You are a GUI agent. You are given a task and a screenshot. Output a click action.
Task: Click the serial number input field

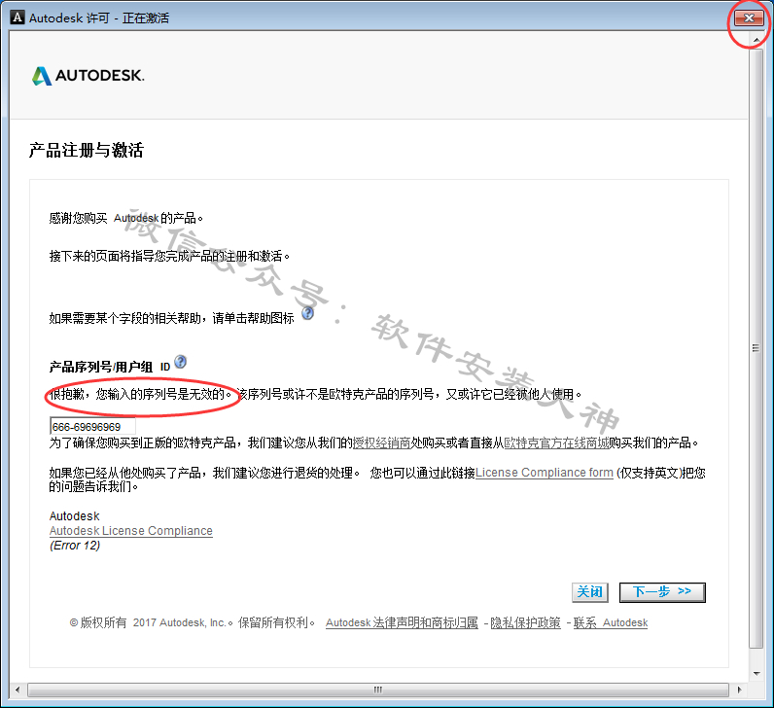(92, 427)
